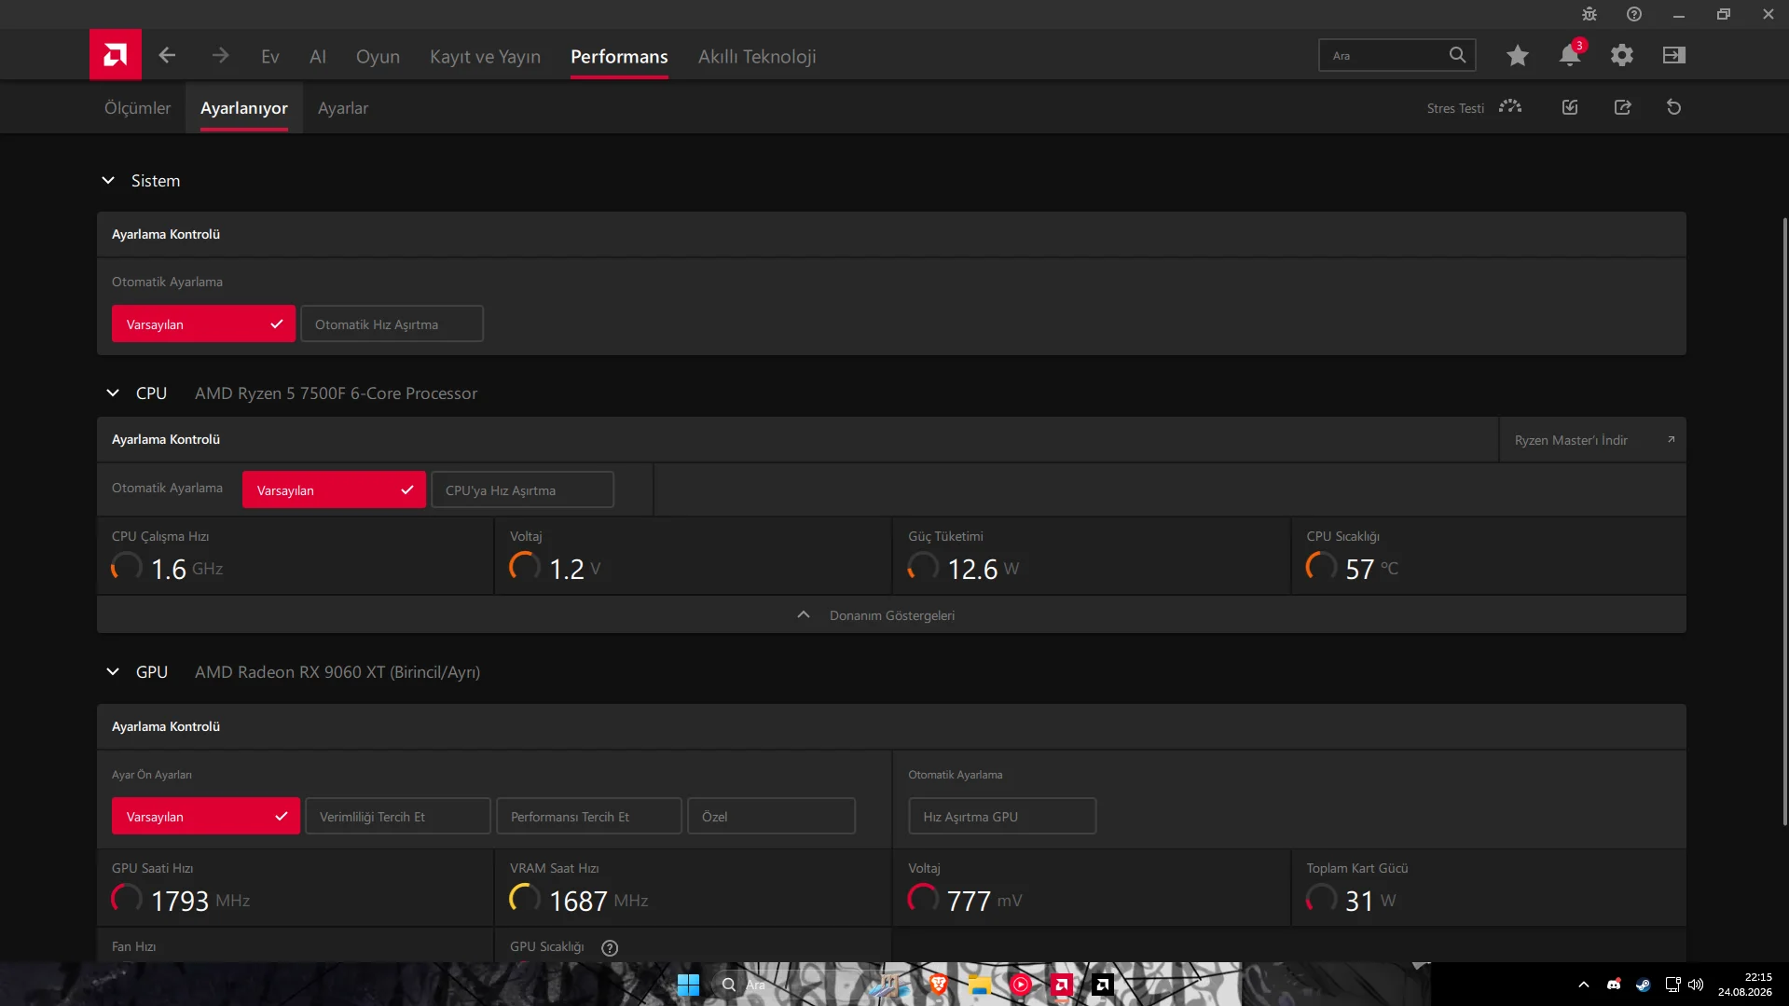
Task: Choose the Performansı Tercih Et preset
Action: [589, 816]
